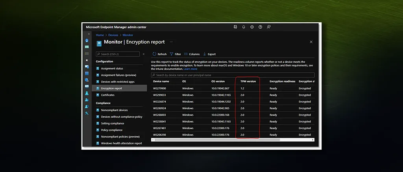Viewport: 403px width, 172px height.
Task: Open Tenant administration icon in sidebar
Action: click(x=87, y=107)
